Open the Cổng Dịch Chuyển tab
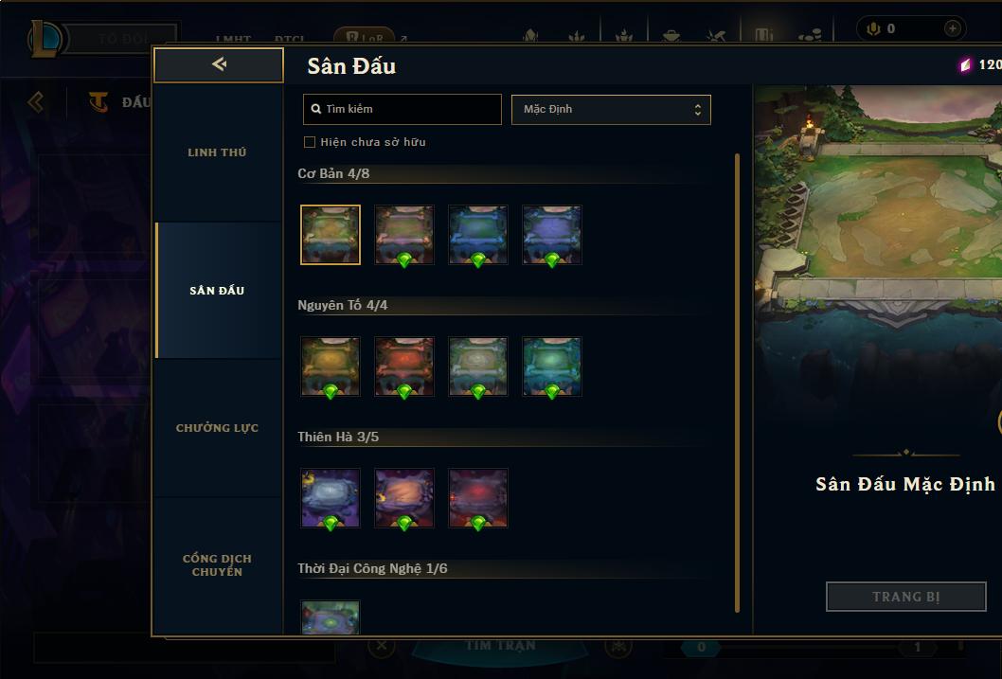 coord(217,565)
